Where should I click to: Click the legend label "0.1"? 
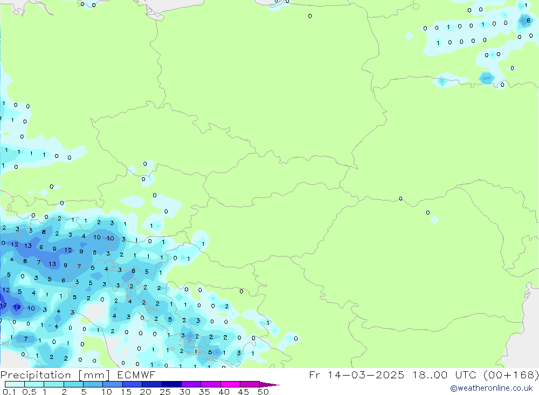click(9, 392)
